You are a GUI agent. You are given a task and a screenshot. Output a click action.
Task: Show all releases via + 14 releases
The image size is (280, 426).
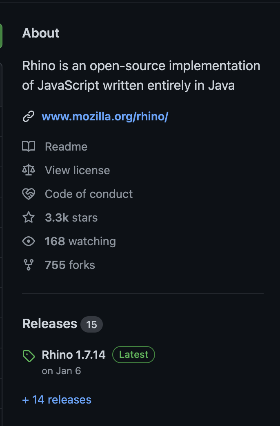pos(56,400)
